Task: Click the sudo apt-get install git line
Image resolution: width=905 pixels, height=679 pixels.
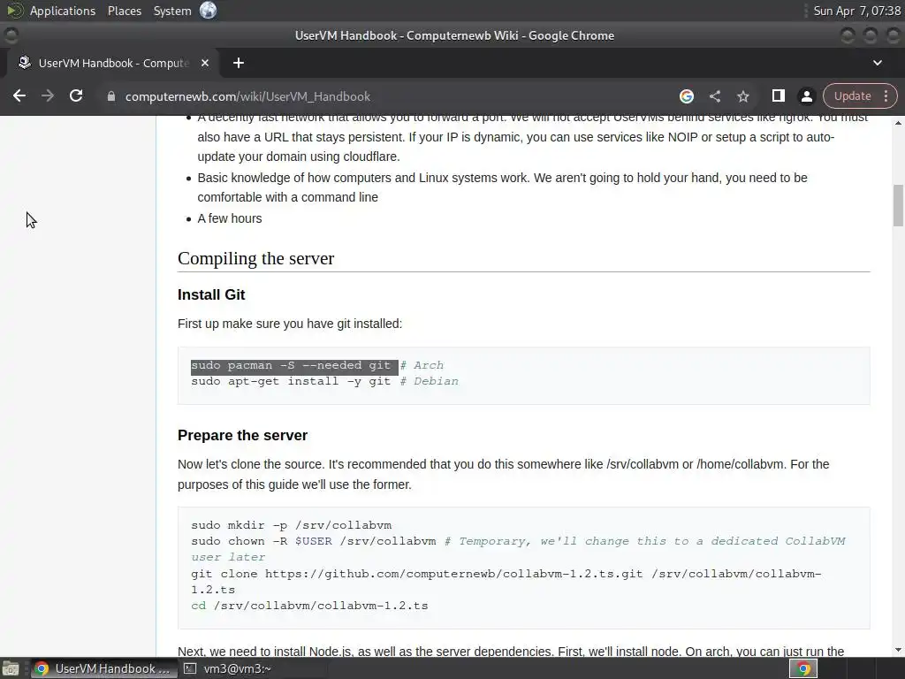Action: pos(291,382)
